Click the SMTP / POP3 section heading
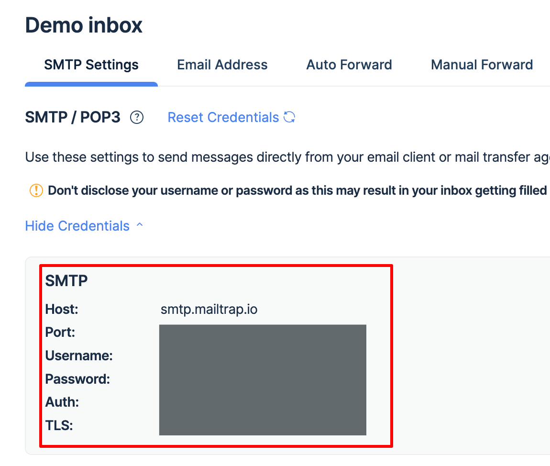Viewport: 550px width, 466px height. (73, 117)
